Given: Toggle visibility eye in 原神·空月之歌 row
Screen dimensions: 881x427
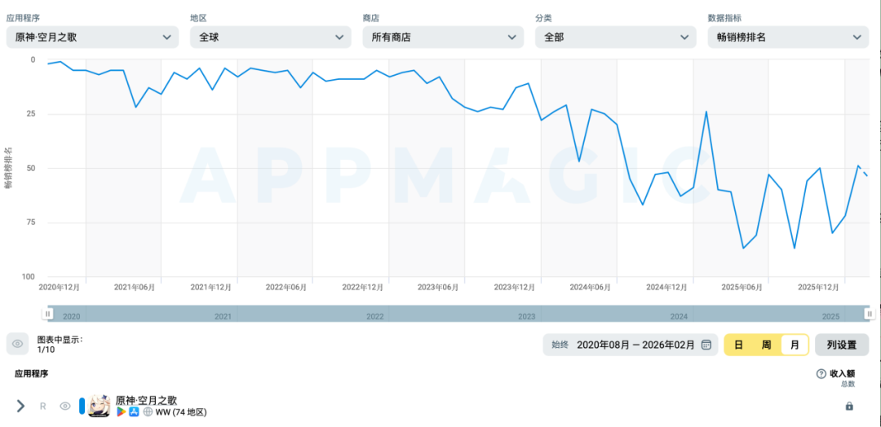Looking at the screenshot, I should click(65, 407).
